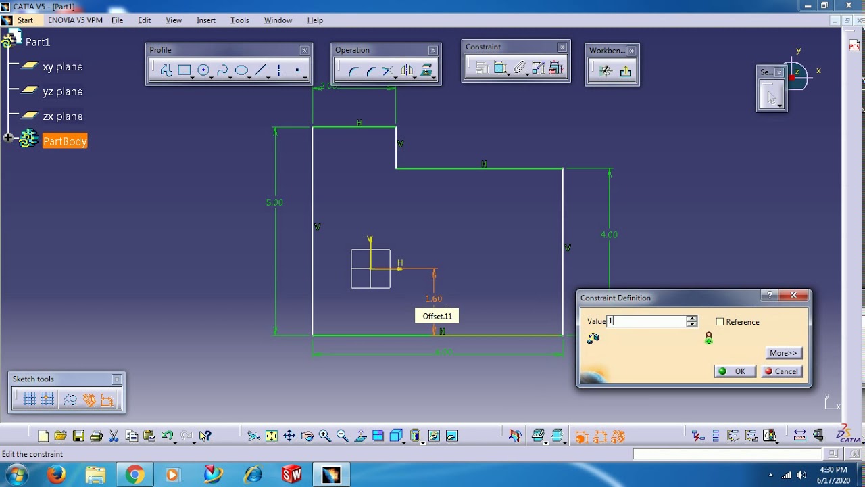Select the Axis tool in Profile toolbar
Viewport: 865px width, 487px height.
(x=279, y=70)
